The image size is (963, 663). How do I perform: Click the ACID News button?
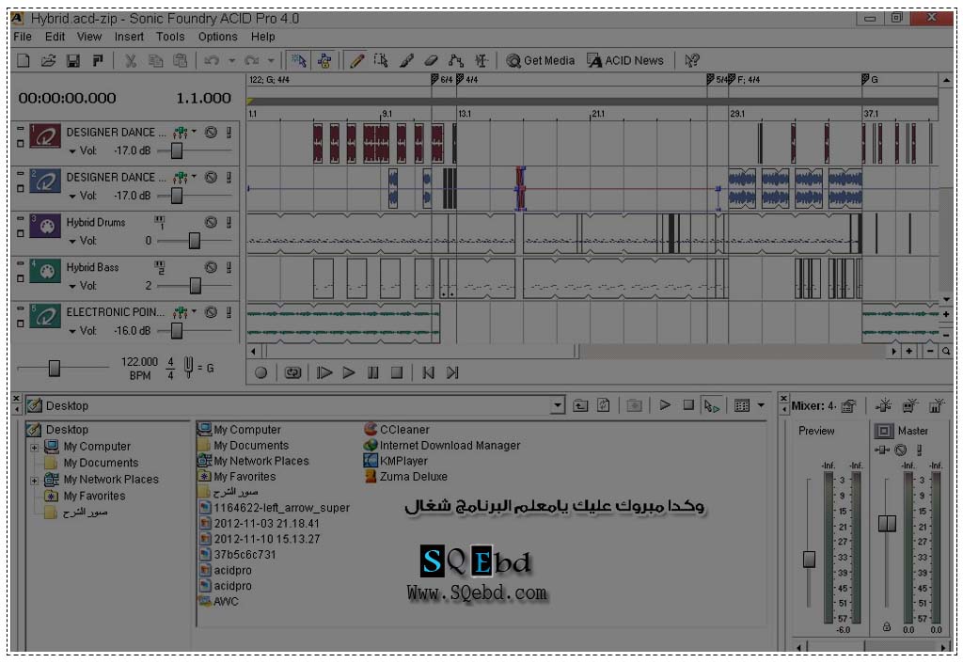625,60
